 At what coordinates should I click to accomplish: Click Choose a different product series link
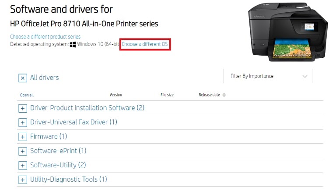click(x=45, y=37)
